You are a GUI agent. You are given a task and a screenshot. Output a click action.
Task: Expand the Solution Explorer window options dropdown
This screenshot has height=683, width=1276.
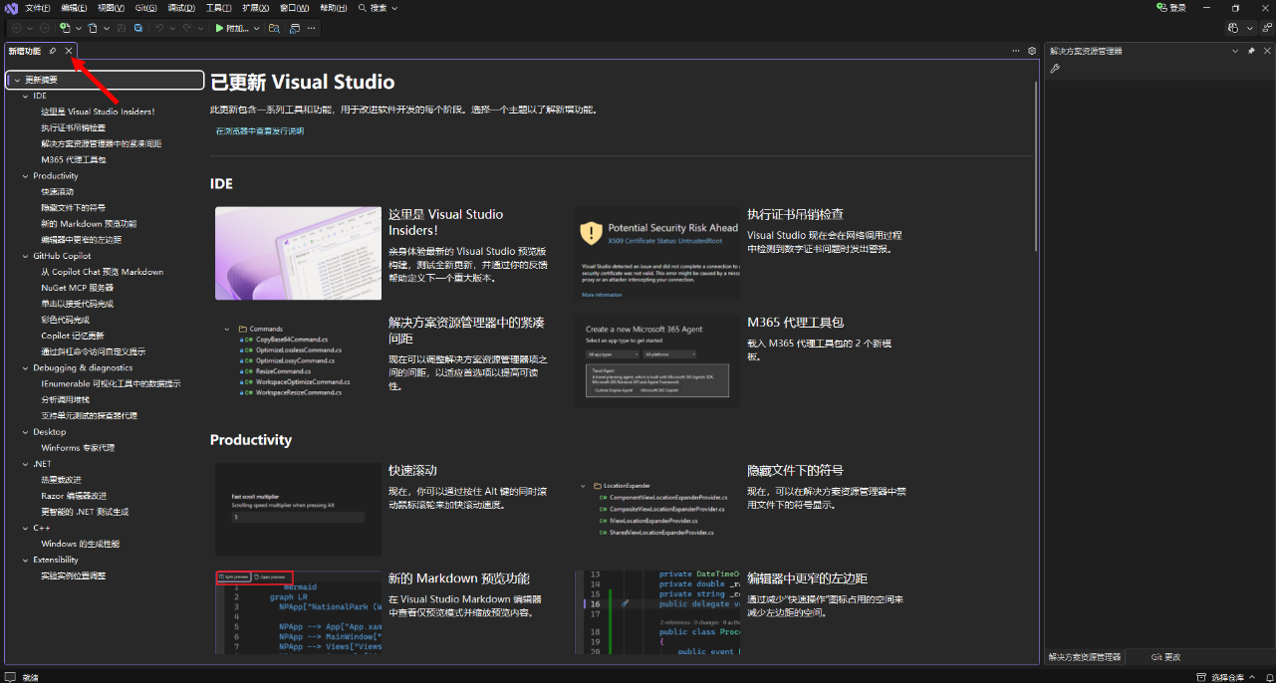[1236, 51]
